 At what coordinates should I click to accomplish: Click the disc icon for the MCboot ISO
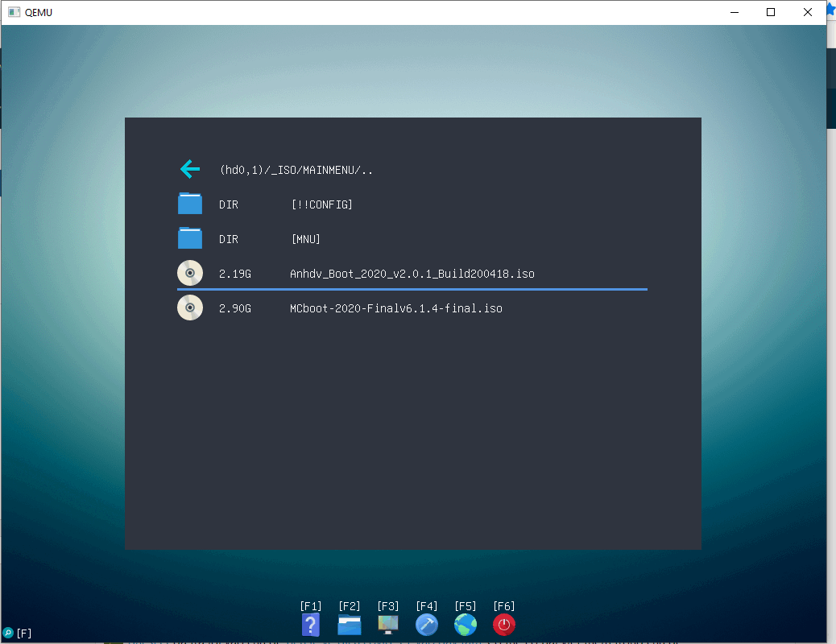tap(190, 308)
